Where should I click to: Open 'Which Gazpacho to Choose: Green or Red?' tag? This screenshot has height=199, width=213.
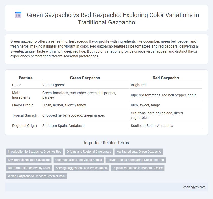tap(37, 176)
